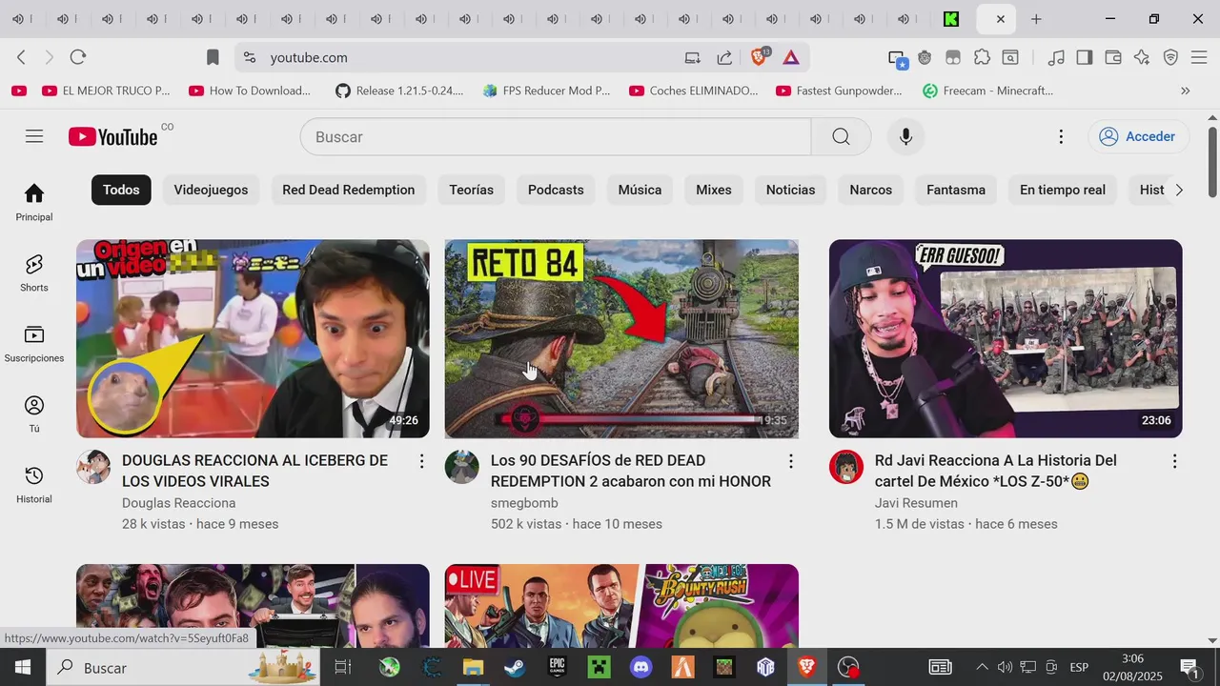The image size is (1220, 686).
Task: Select the En tiempo real chip
Action: 1062,190
